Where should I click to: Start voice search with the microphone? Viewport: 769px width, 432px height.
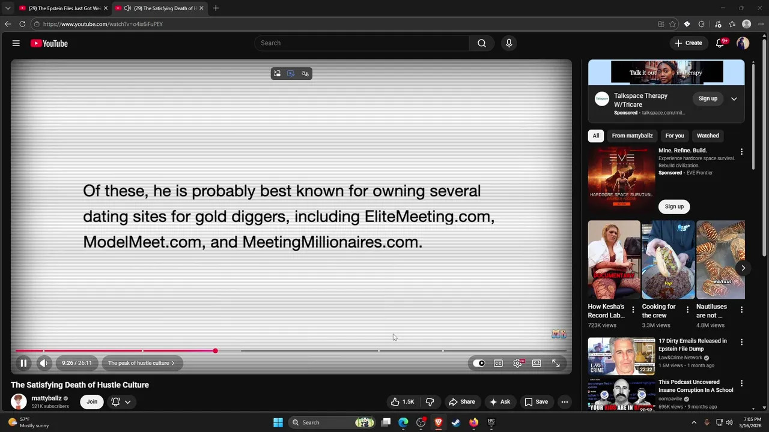click(x=509, y=43)
